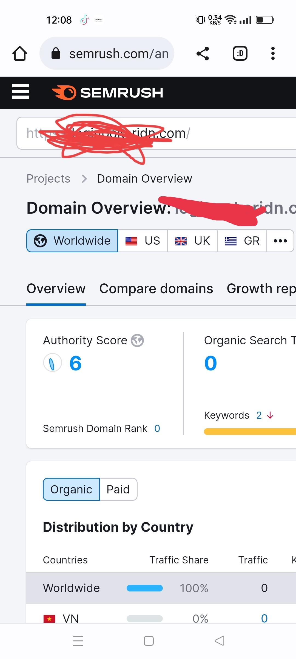
Task: Open the Keywords count 2 link
Action: (259, 415)
